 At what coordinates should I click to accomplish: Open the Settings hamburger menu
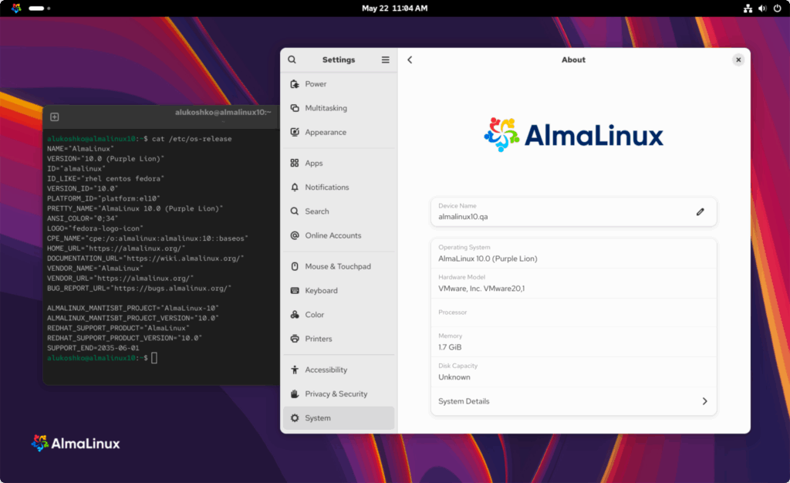[384, 59]
